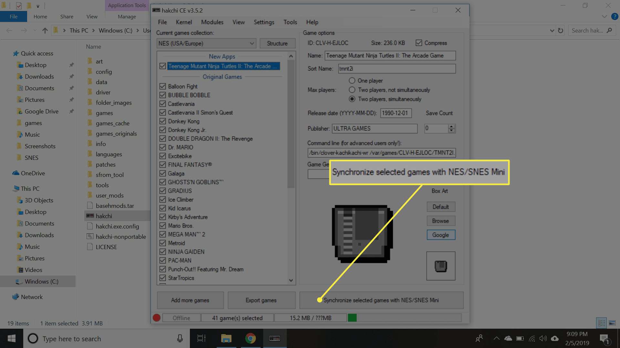Open 3D Objects under This PC
Image resolution: width=620 pixels, height=348 pixels.
[39, 200]
